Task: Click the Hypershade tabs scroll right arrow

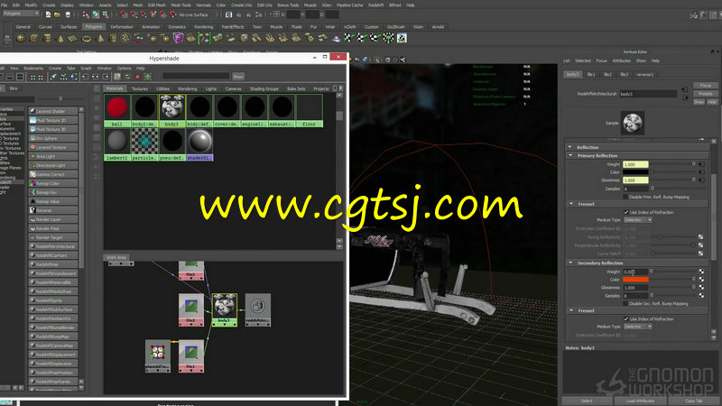Action: pyautogui.click(x=341, y=88)
